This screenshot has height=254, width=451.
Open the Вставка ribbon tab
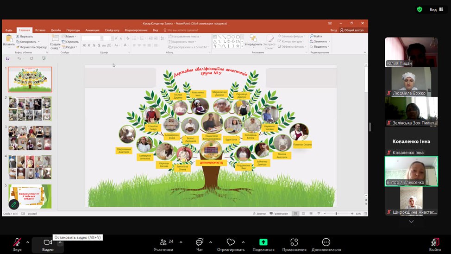pos(40,30)
